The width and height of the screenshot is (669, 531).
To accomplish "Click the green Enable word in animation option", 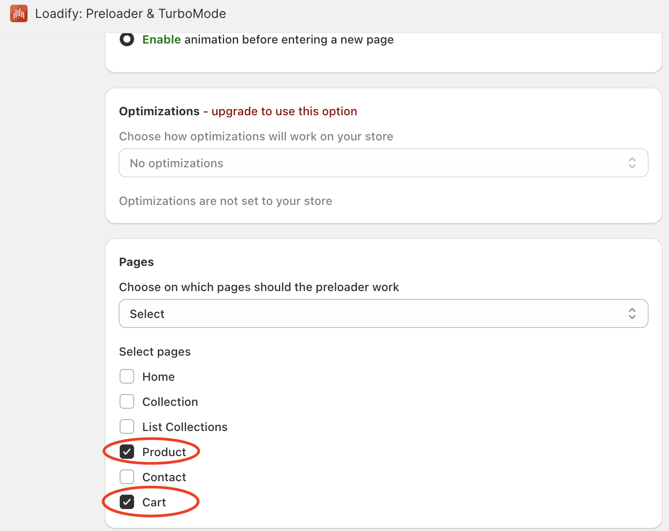I will click(161, 39).
